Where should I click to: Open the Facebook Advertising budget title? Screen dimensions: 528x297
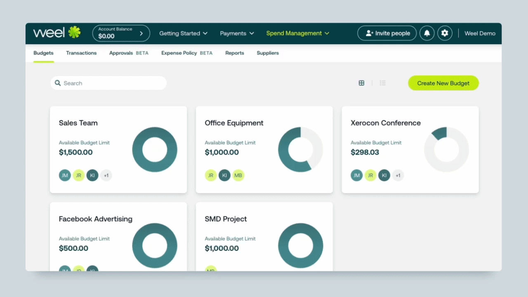(96, 219)
